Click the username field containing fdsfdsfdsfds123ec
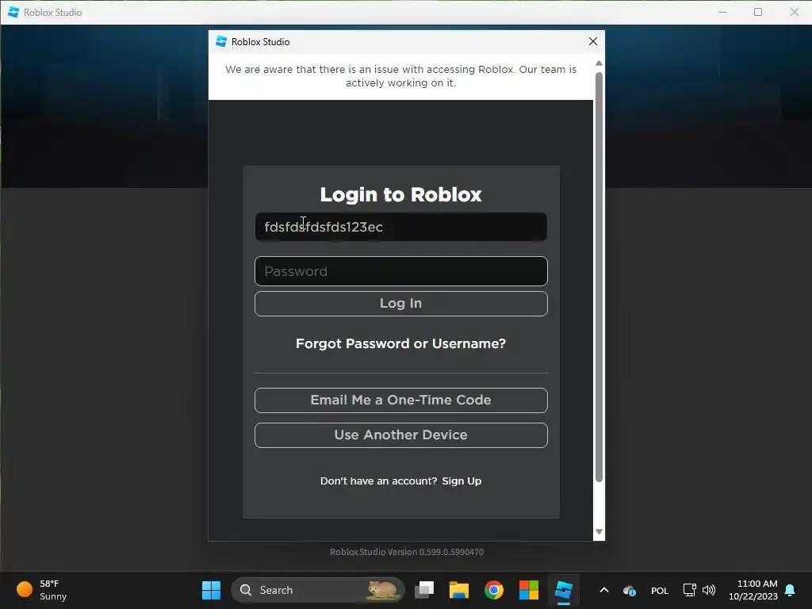This screenshot has width=812, height=609. (400, 227)
